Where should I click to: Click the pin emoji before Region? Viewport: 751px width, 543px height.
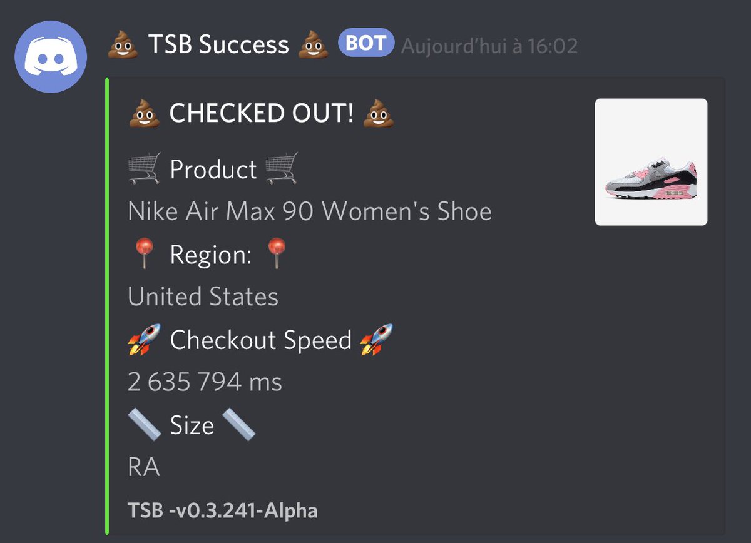[144, 255]
